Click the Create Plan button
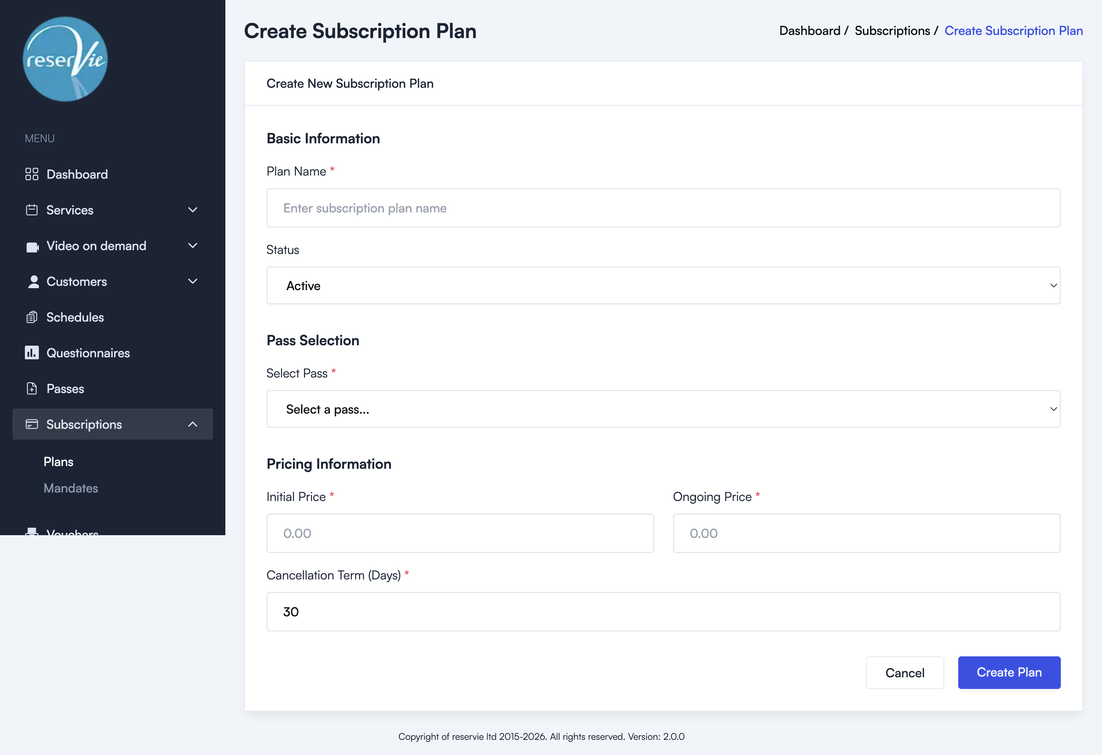The image size is (1102, 755). 1009,673
